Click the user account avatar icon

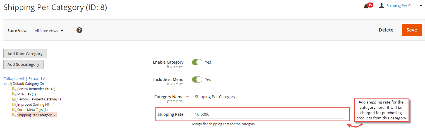click(381, 6)
